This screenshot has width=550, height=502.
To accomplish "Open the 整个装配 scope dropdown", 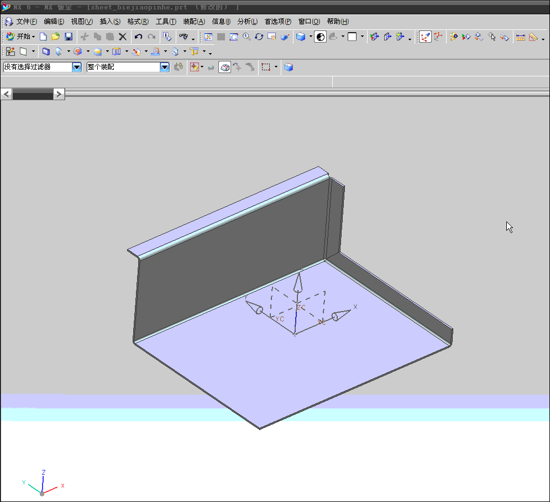I will point(165,67).
